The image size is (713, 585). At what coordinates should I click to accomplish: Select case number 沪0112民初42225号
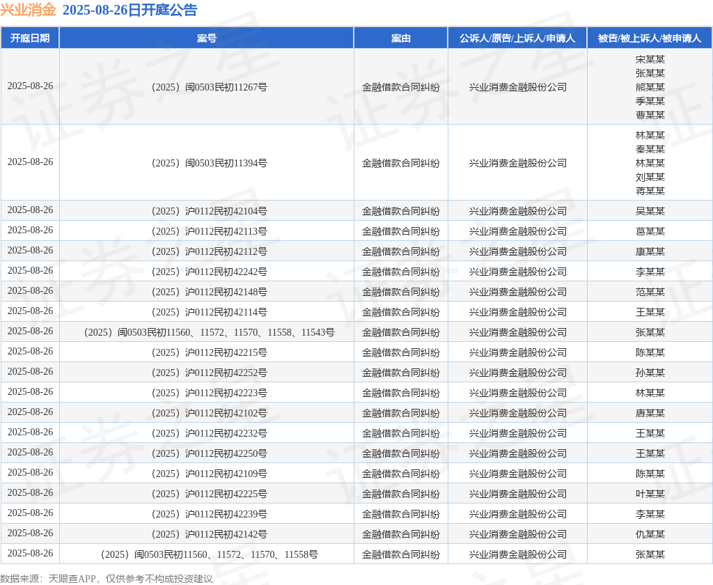(x=209, y=494)
